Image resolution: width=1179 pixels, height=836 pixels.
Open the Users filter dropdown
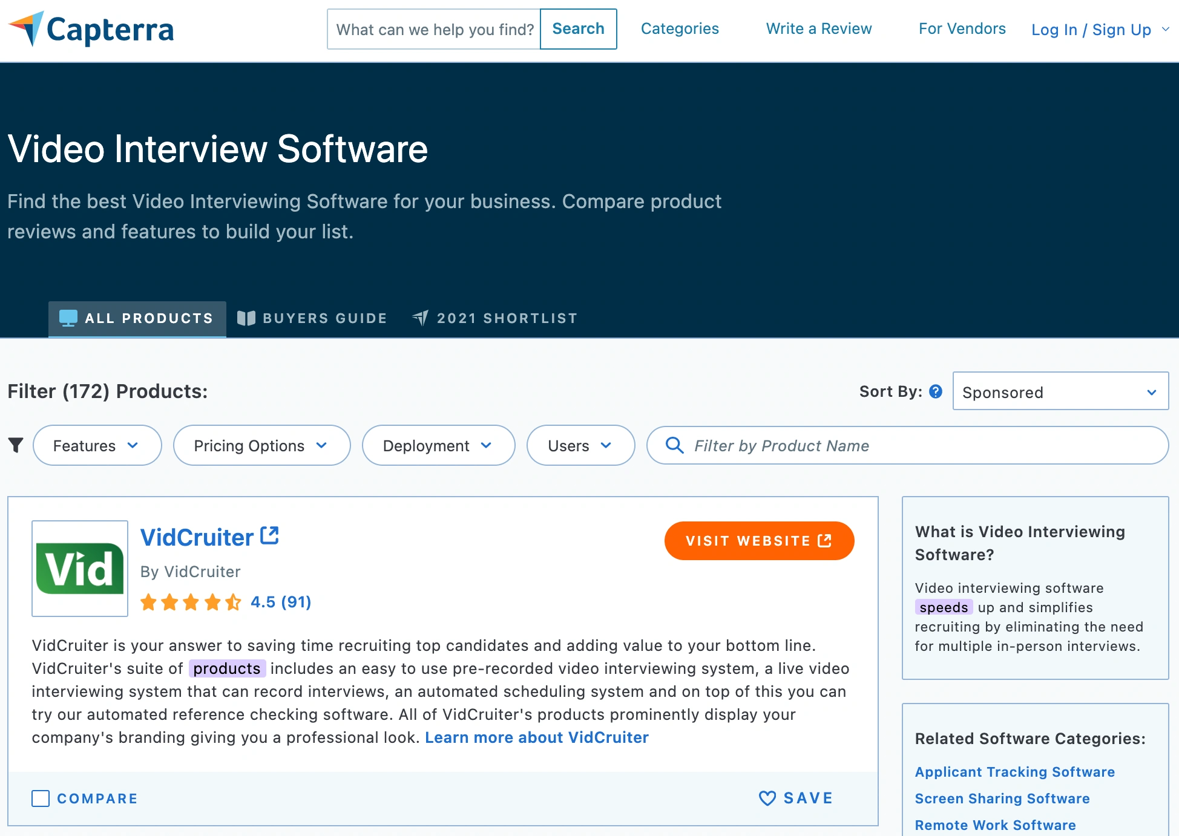(x=581, y=445)
